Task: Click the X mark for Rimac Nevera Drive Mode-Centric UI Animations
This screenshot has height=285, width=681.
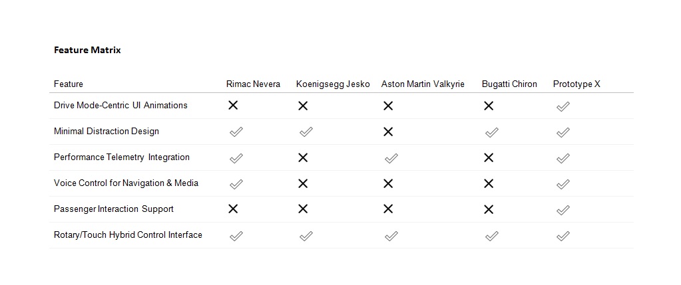Action: (x=233, y=105)
